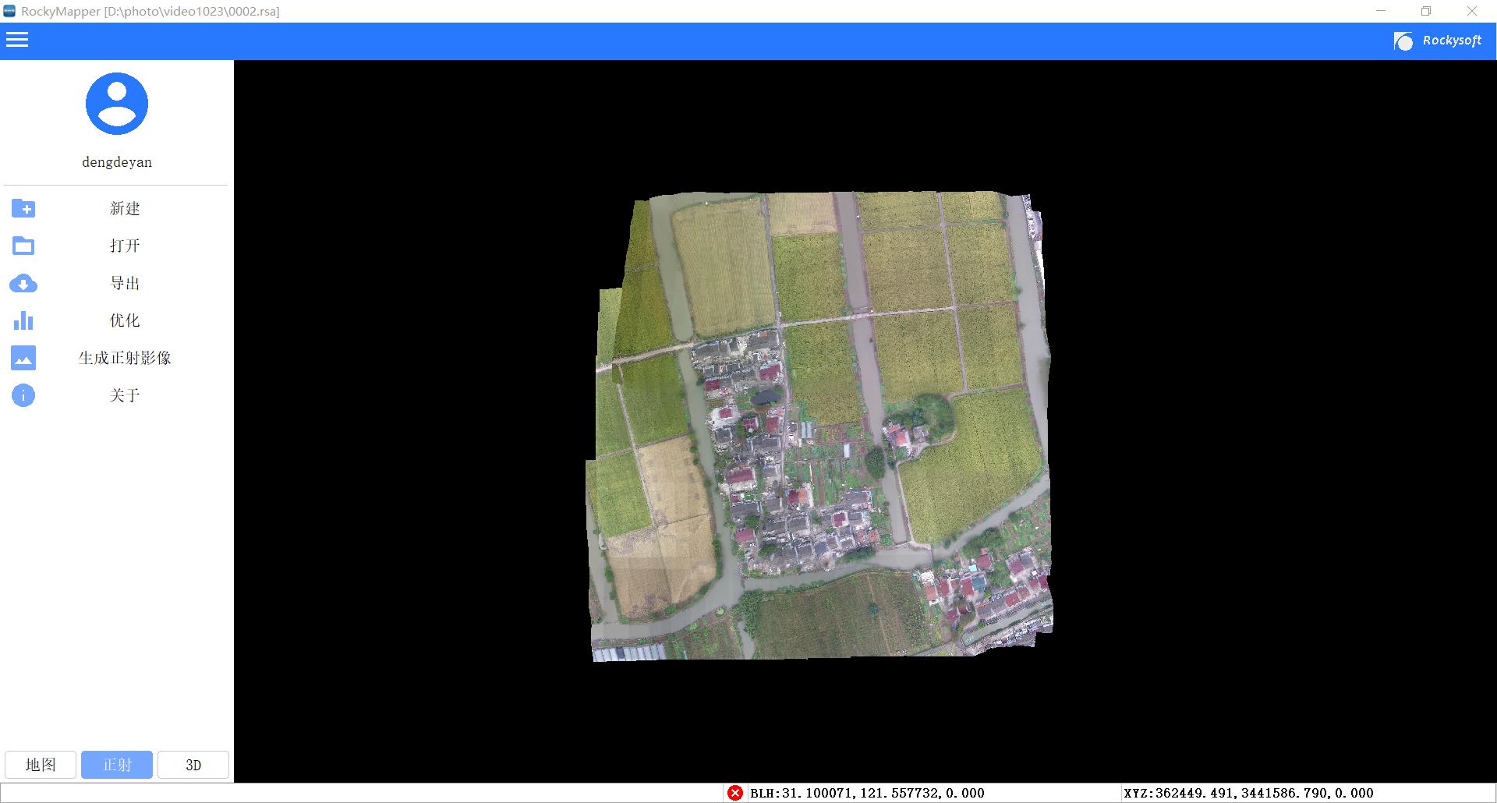This screenshot has height=803, width=1497.
Task: Switch to the 正射 view tab
Action: click(x=117, y=765)
